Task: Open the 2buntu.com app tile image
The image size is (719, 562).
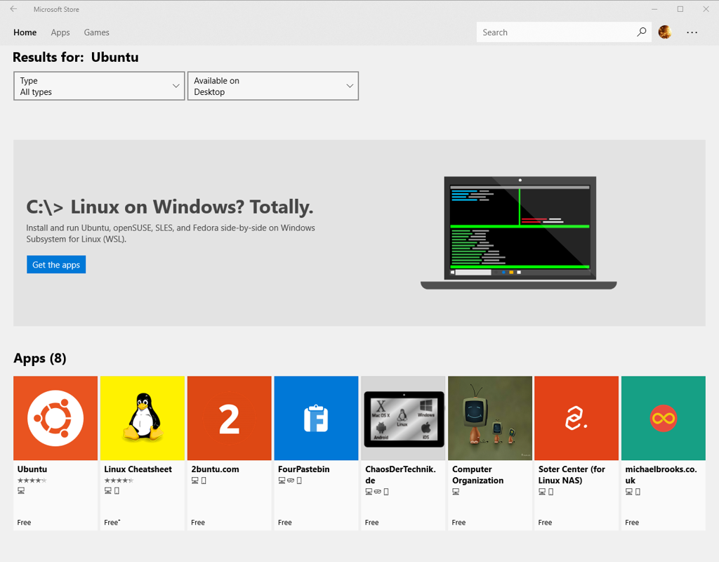Action: pyautogui.click(x=230, y=418)
